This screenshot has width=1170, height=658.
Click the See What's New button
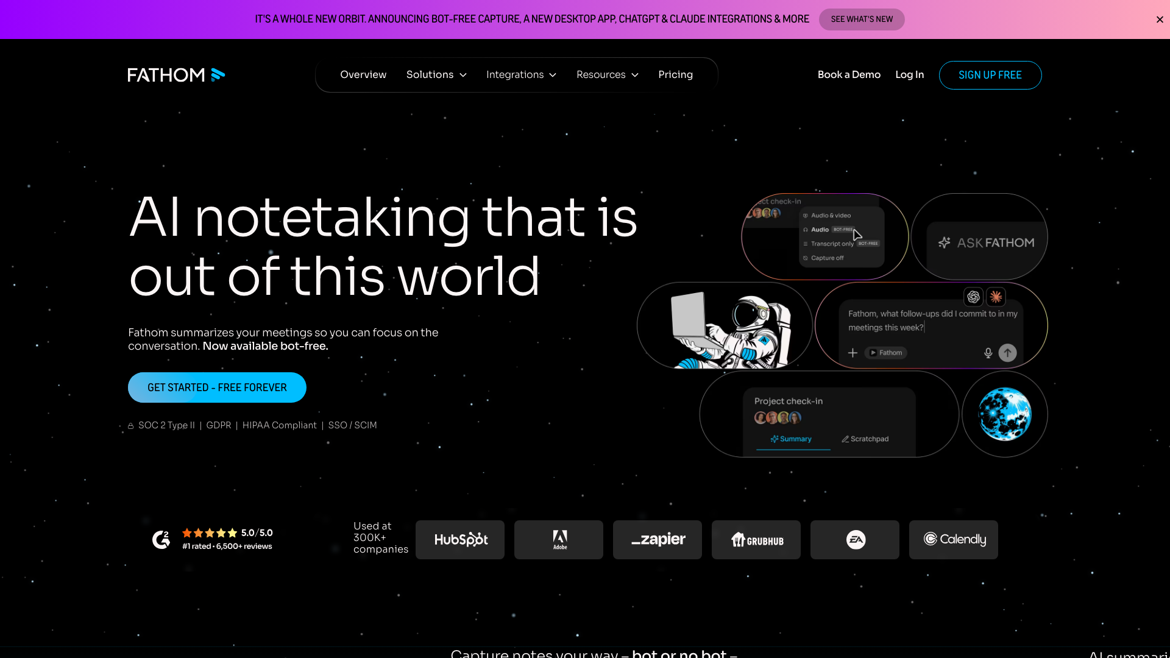[x=862, y=19]
